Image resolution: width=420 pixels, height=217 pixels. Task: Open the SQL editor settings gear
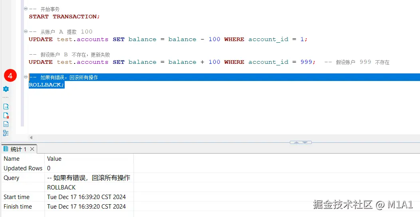click(x=6, y=89)
